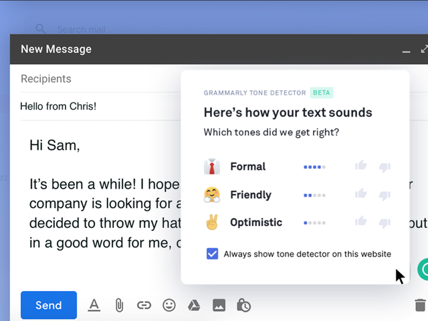Click the Friendly hugging emoji

(x=212, y=195)
